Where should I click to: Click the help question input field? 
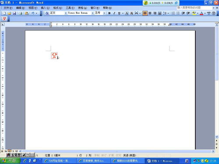pyautogui.click(x=194, y=7)
